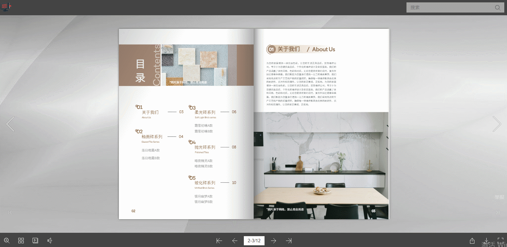This screenshot has width=507, height=247.
Task: Click the 举报 report link
Action: pyautogui.click(x=499, y=197)
